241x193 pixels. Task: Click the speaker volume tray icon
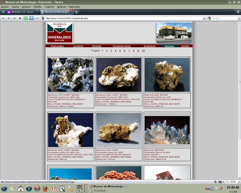(212, 188)
